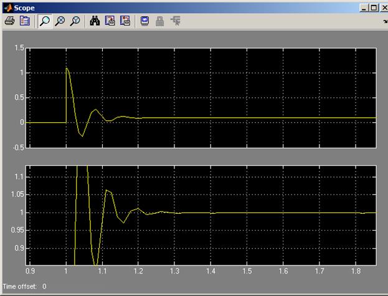
Task: Open the Scope Parameters icon
Action: click(x=25, y=21)
